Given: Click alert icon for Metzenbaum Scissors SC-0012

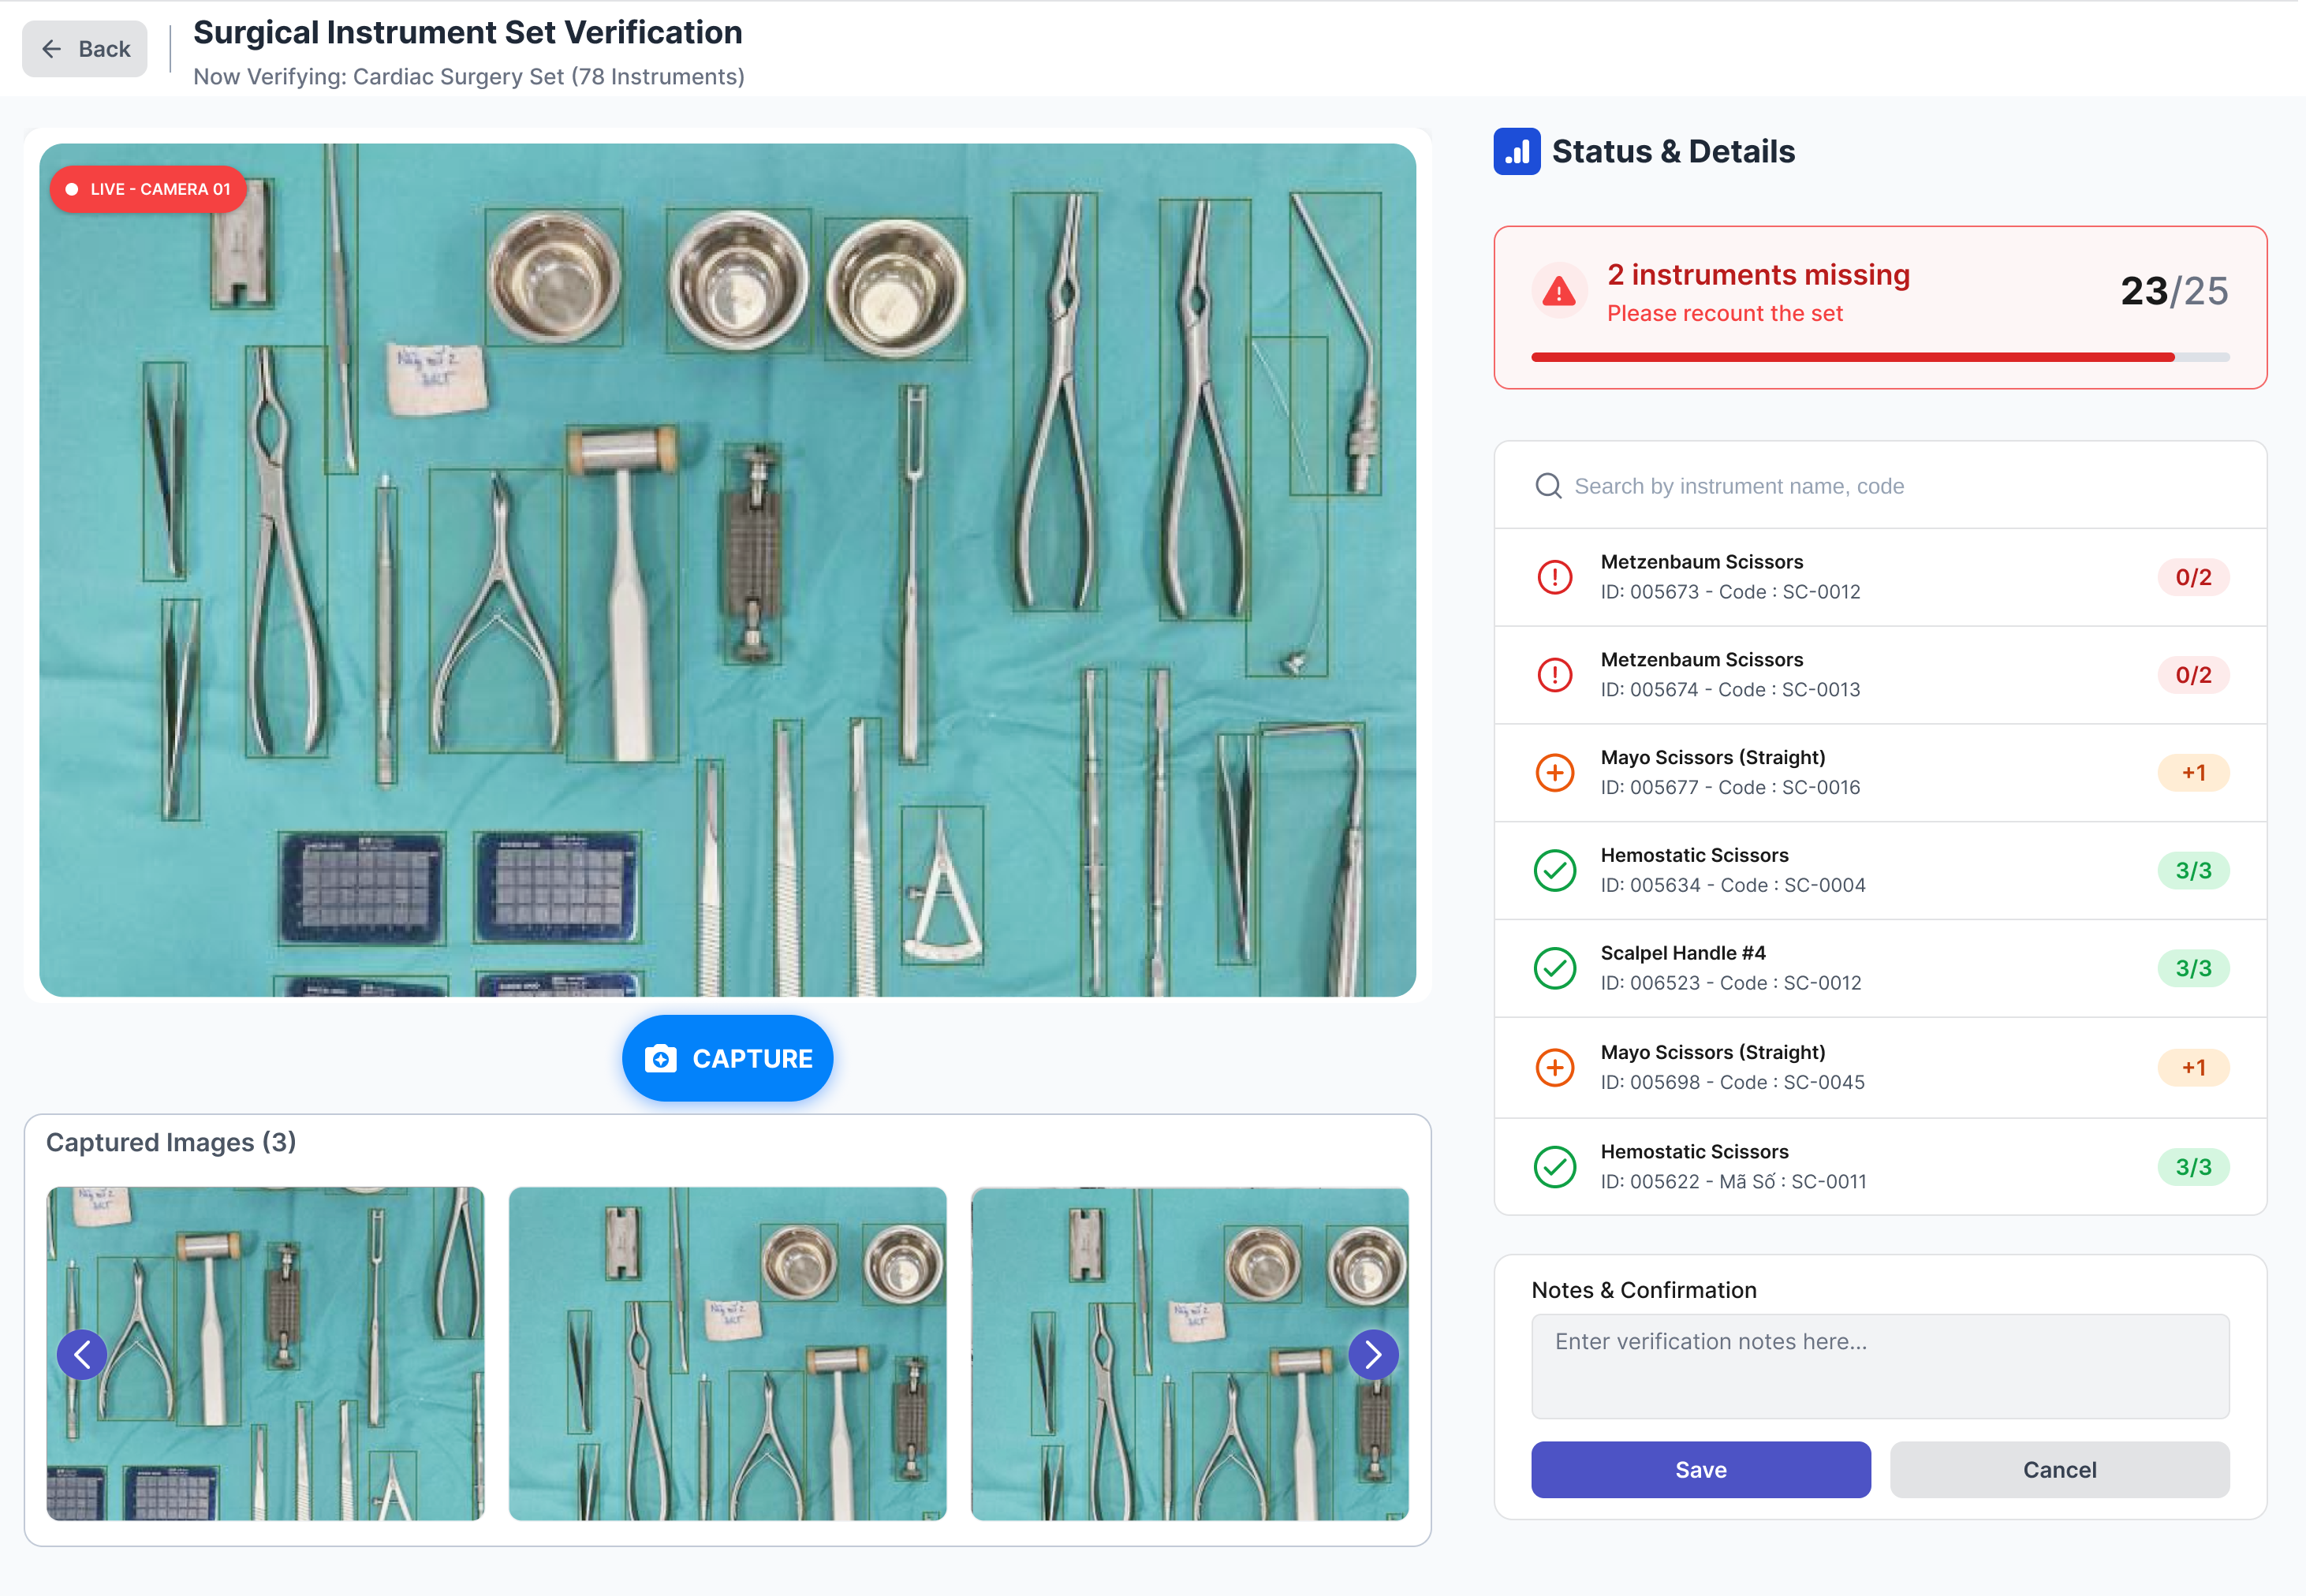Looking at the screenshot, I should (x=1555, y=577).
